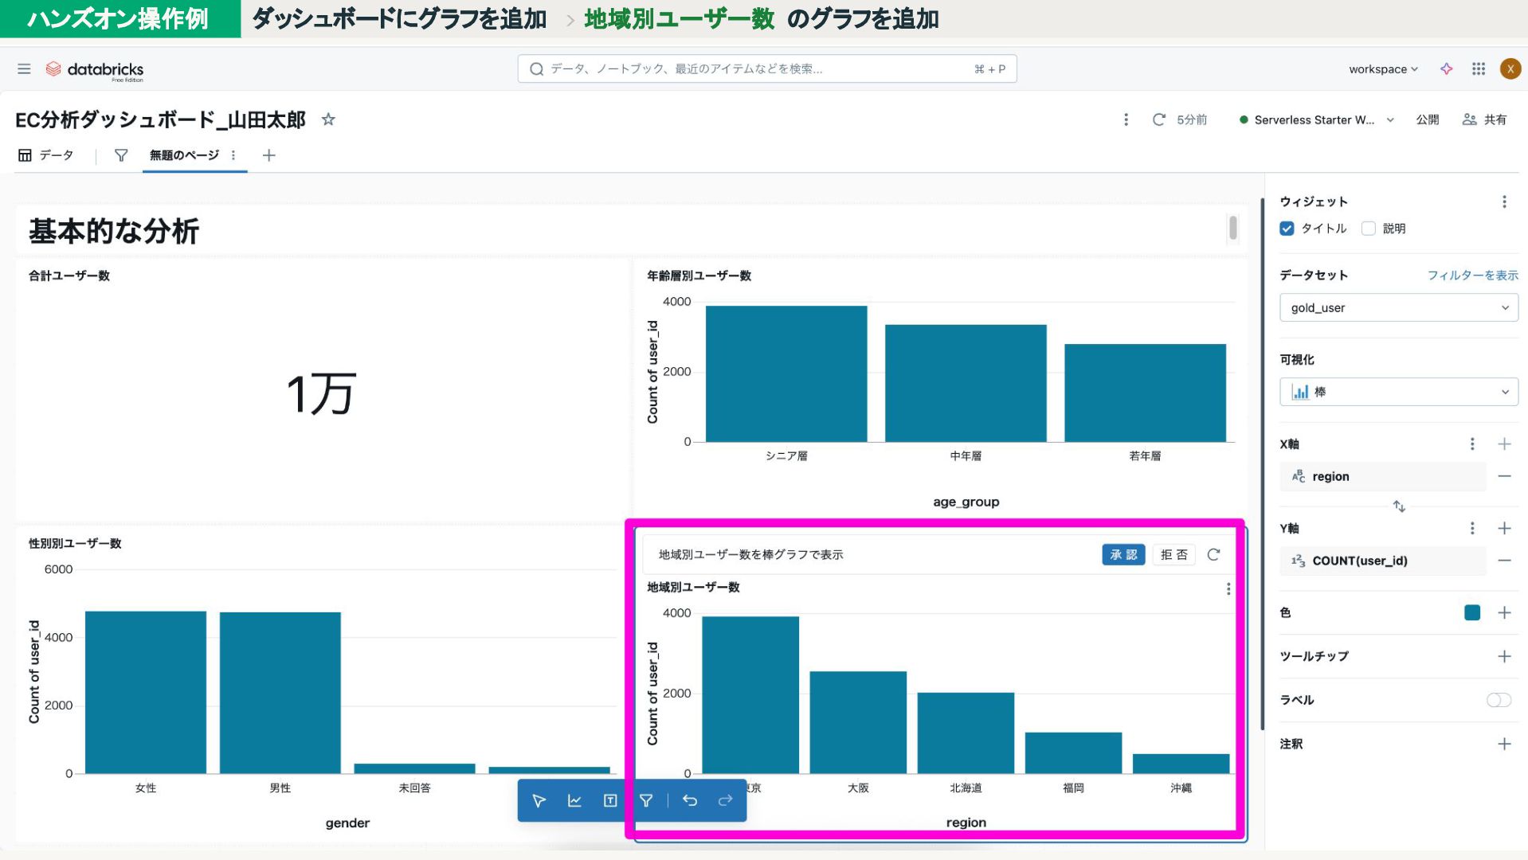Open the hamburger sidebar menu
The image size is (1528, 860).
pyautogui.click(x=24, y=69)
